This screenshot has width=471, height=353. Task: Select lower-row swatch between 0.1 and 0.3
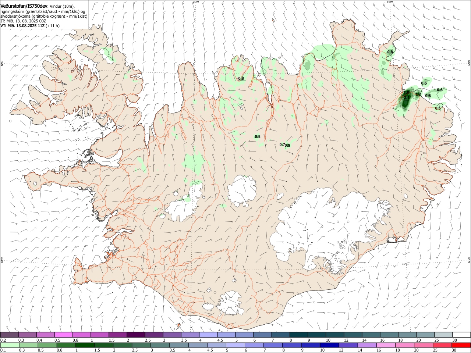(x=10, y=345)
